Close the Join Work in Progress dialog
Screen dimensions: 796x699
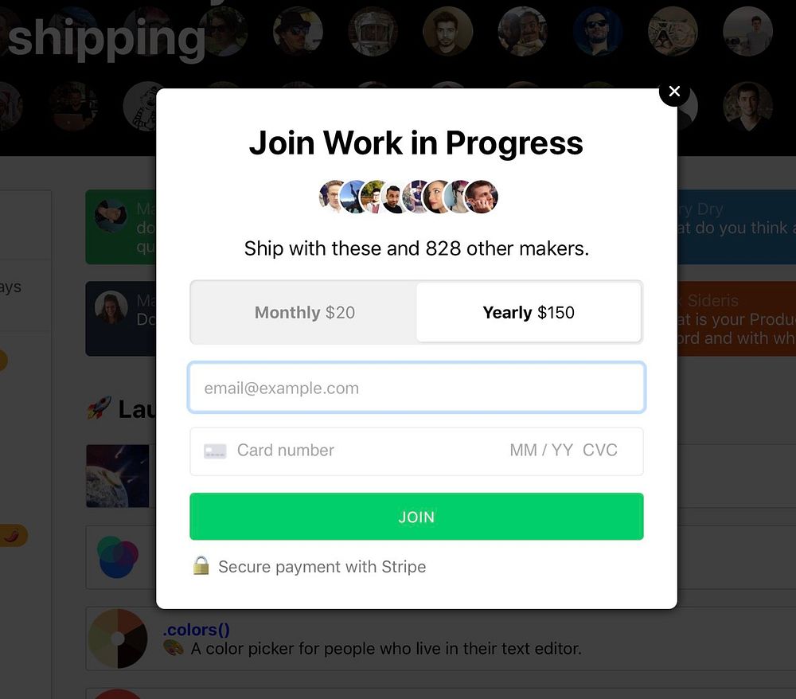click(x=674, y=92)
